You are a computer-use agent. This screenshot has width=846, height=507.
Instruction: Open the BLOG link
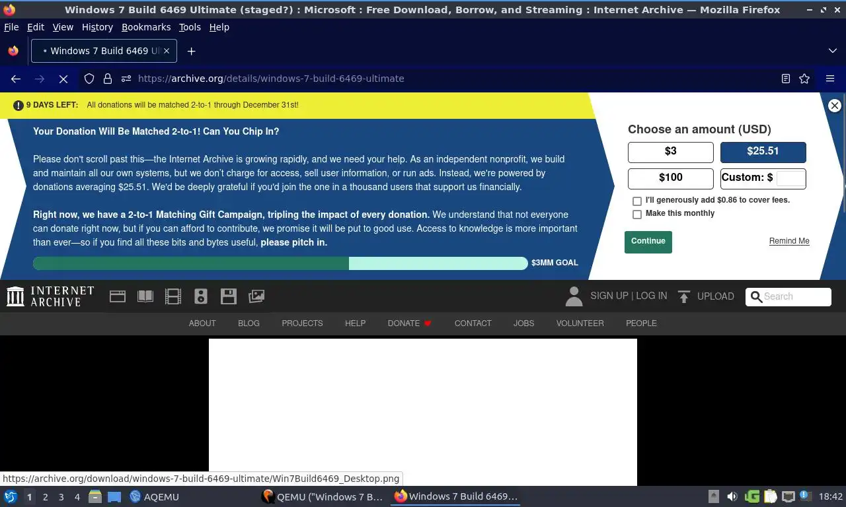click(249, 323)
